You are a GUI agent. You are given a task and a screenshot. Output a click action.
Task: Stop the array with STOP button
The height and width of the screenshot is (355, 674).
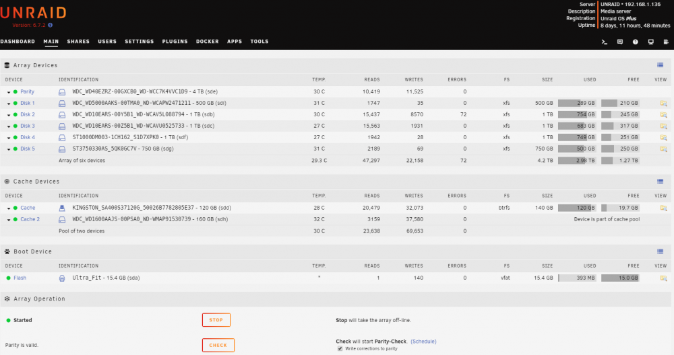[216, 320]
